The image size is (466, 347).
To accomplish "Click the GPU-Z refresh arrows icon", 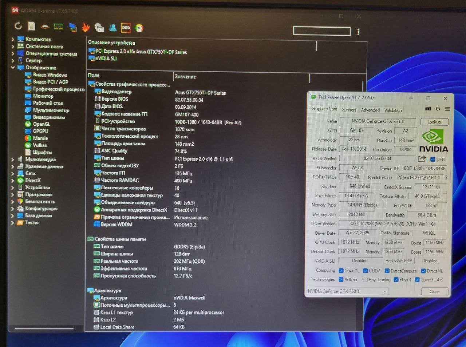I will click(x=438, y=109).
